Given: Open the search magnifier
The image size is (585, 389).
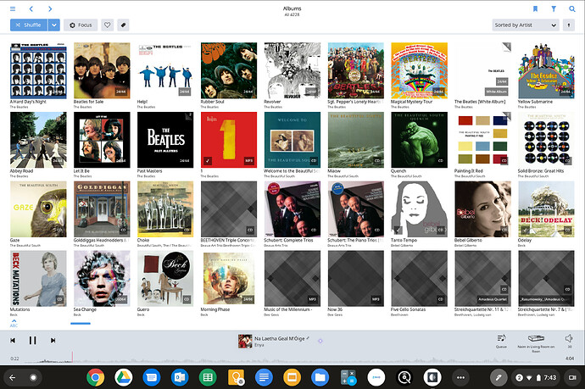Looking at the screenshot, I should click(572, 9).
